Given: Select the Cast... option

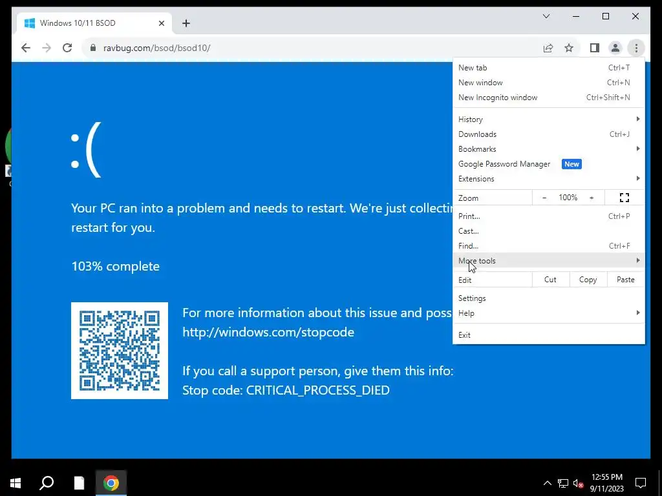Looking at the screenshot, I should 548,231.
